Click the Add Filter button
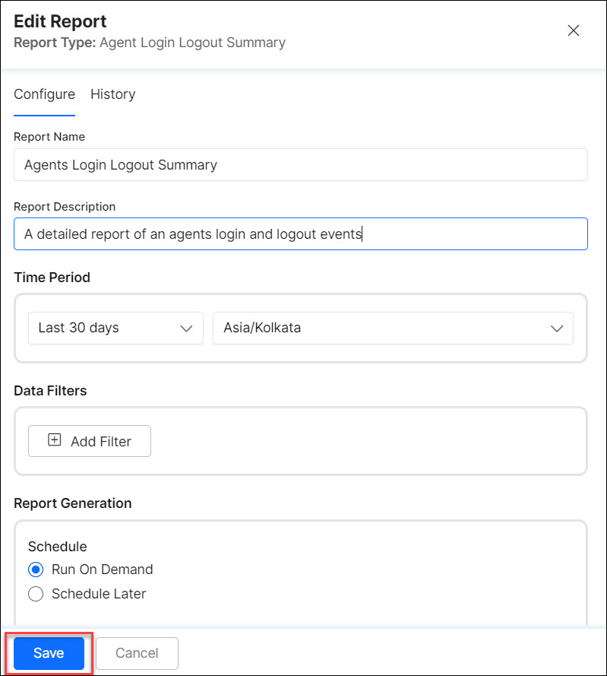607x676 pixels. pos(89,440)
